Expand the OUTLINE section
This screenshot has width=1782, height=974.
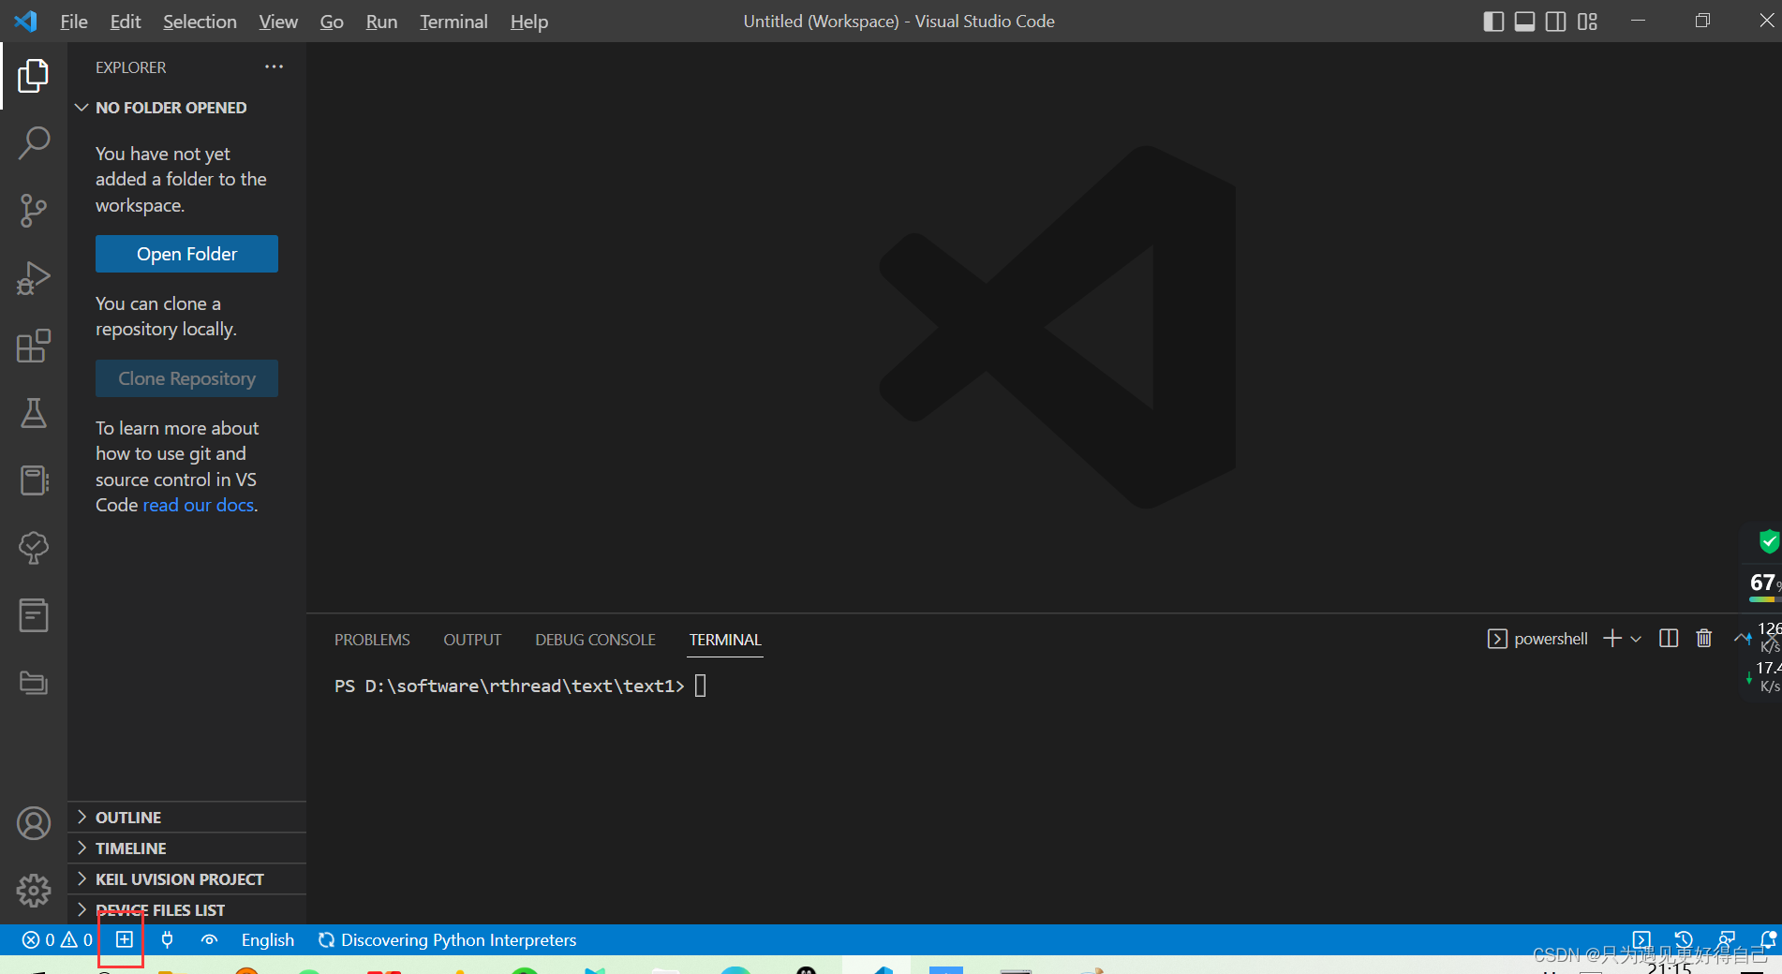pos(187,818)
